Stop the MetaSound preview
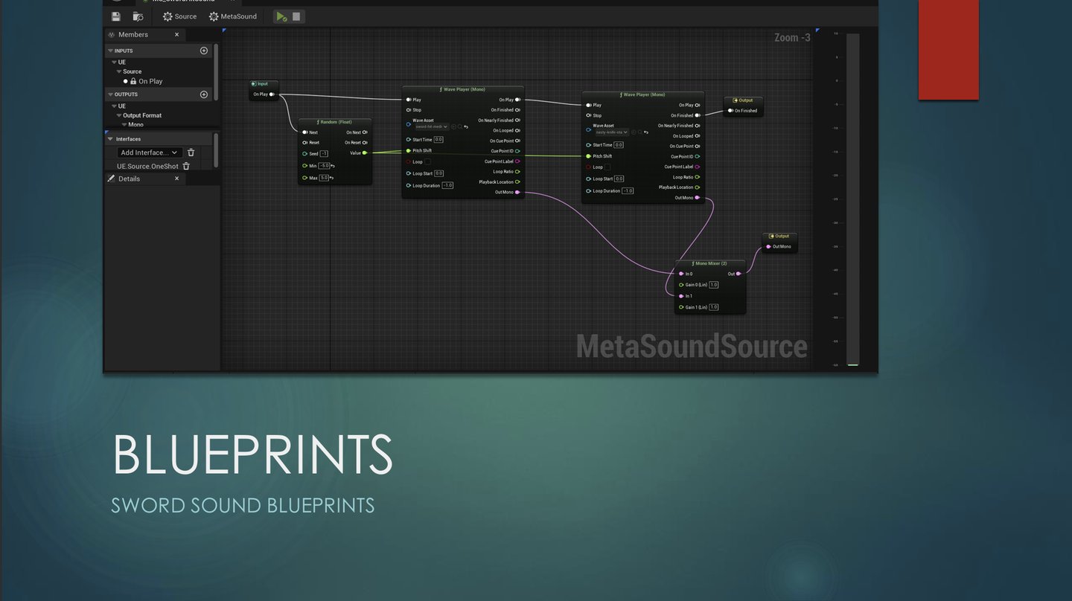This screenshot has height=601, width=1072. (x=296, y=16)
